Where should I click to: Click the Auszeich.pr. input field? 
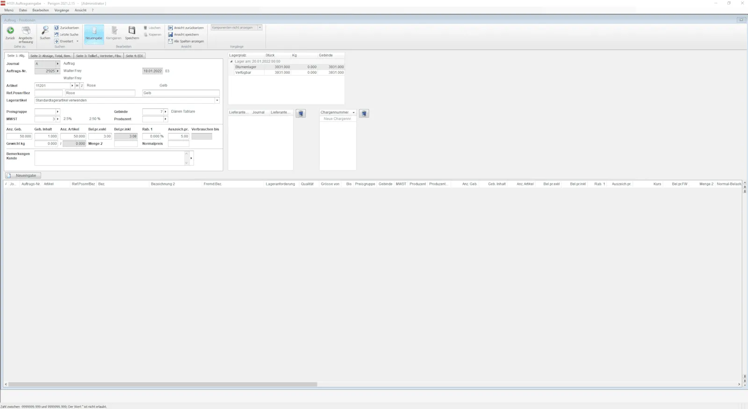(179, 136)
